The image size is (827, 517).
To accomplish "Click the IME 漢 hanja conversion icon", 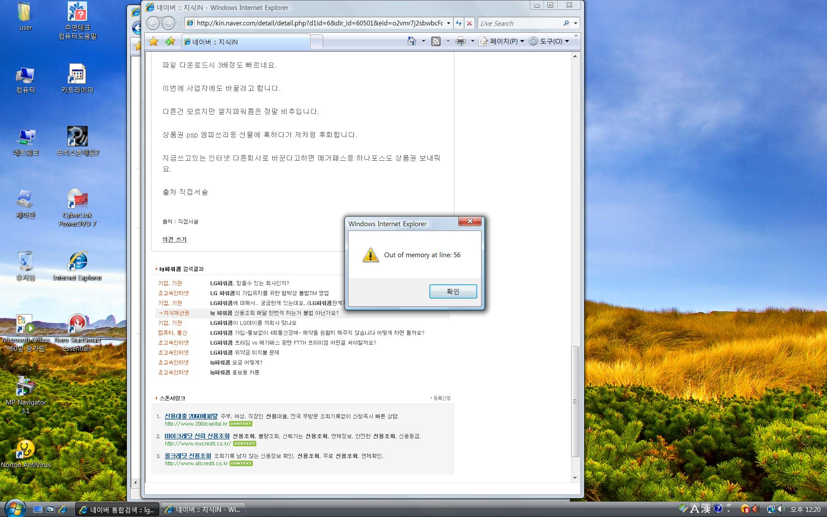I will pos(706,509).
